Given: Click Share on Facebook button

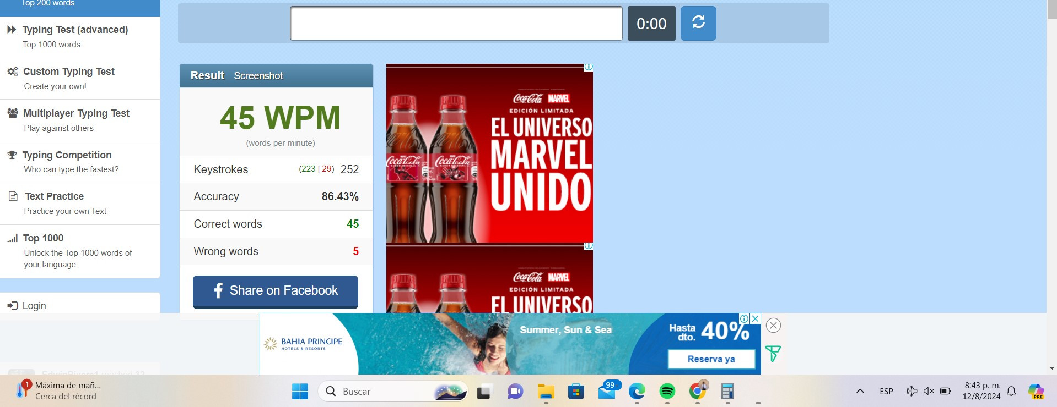Looking at the screenshot, I should pyautogui.click(x=276, y=291).
